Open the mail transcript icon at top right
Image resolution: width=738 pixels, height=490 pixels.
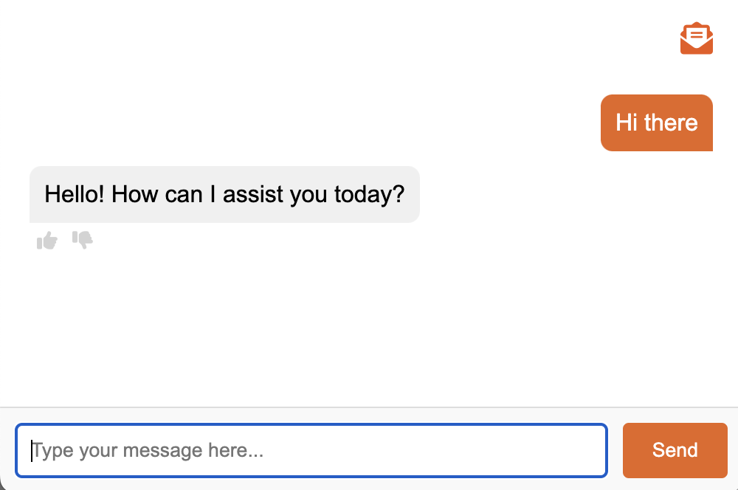click(x=696, y=38)
